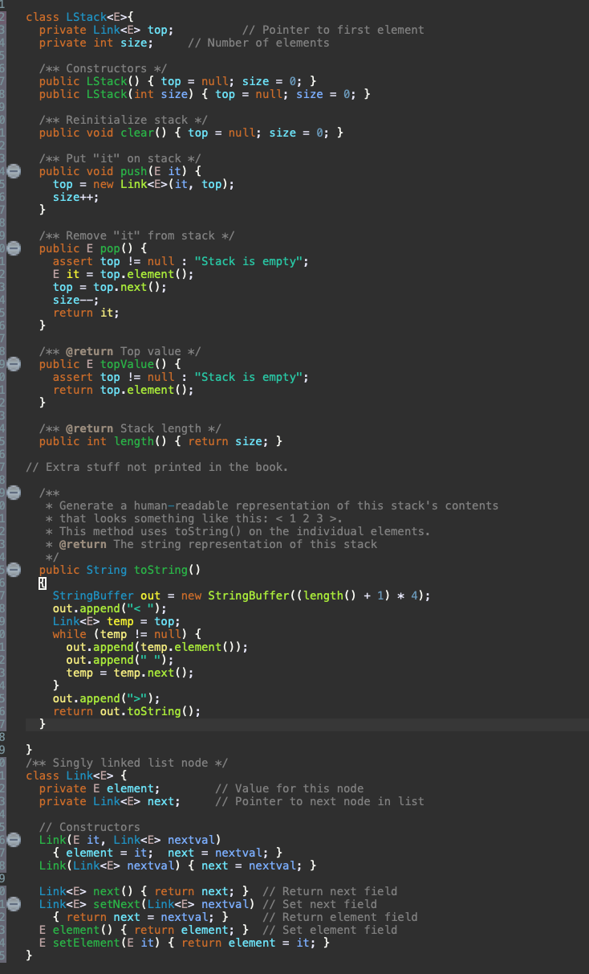
Task: Click the 'class Link<E> {' declaration line
Action: point(76,776)
